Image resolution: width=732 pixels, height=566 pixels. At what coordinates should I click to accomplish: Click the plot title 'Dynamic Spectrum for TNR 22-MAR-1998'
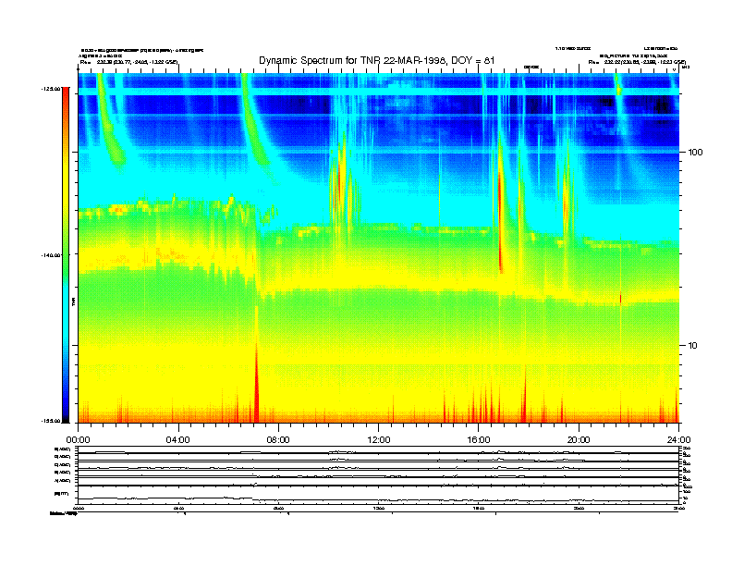pos(377,60)
